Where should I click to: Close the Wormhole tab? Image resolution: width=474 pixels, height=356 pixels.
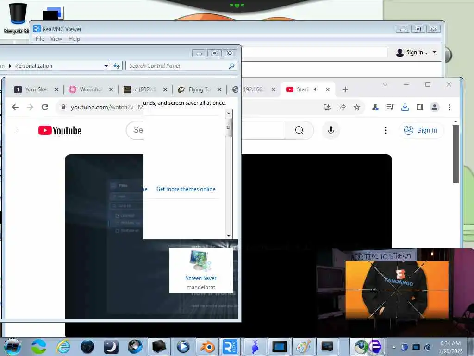[111, 89]
